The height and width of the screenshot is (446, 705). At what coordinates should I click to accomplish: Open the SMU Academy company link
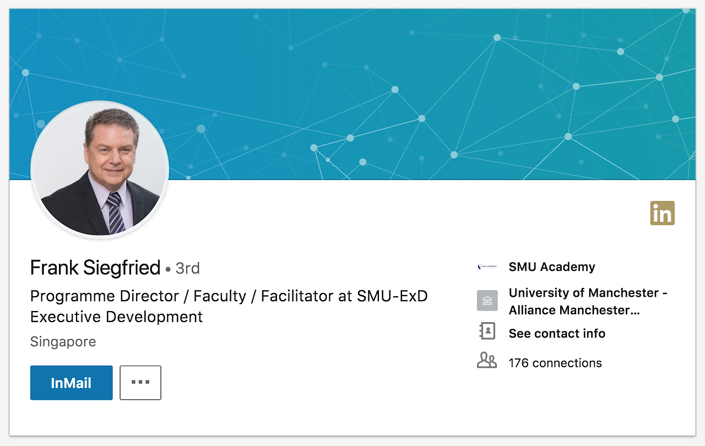tap(552, 267)
